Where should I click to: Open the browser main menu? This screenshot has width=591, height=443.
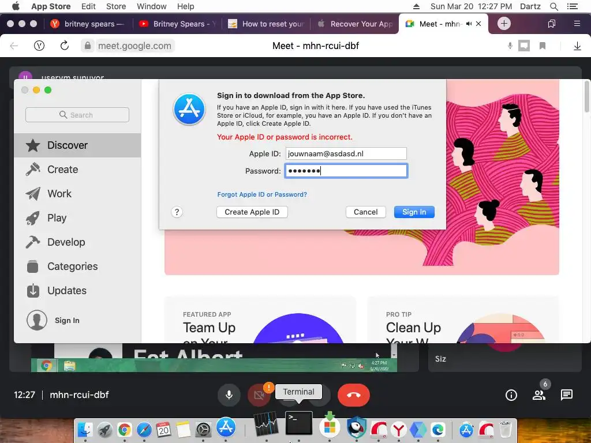577,24
